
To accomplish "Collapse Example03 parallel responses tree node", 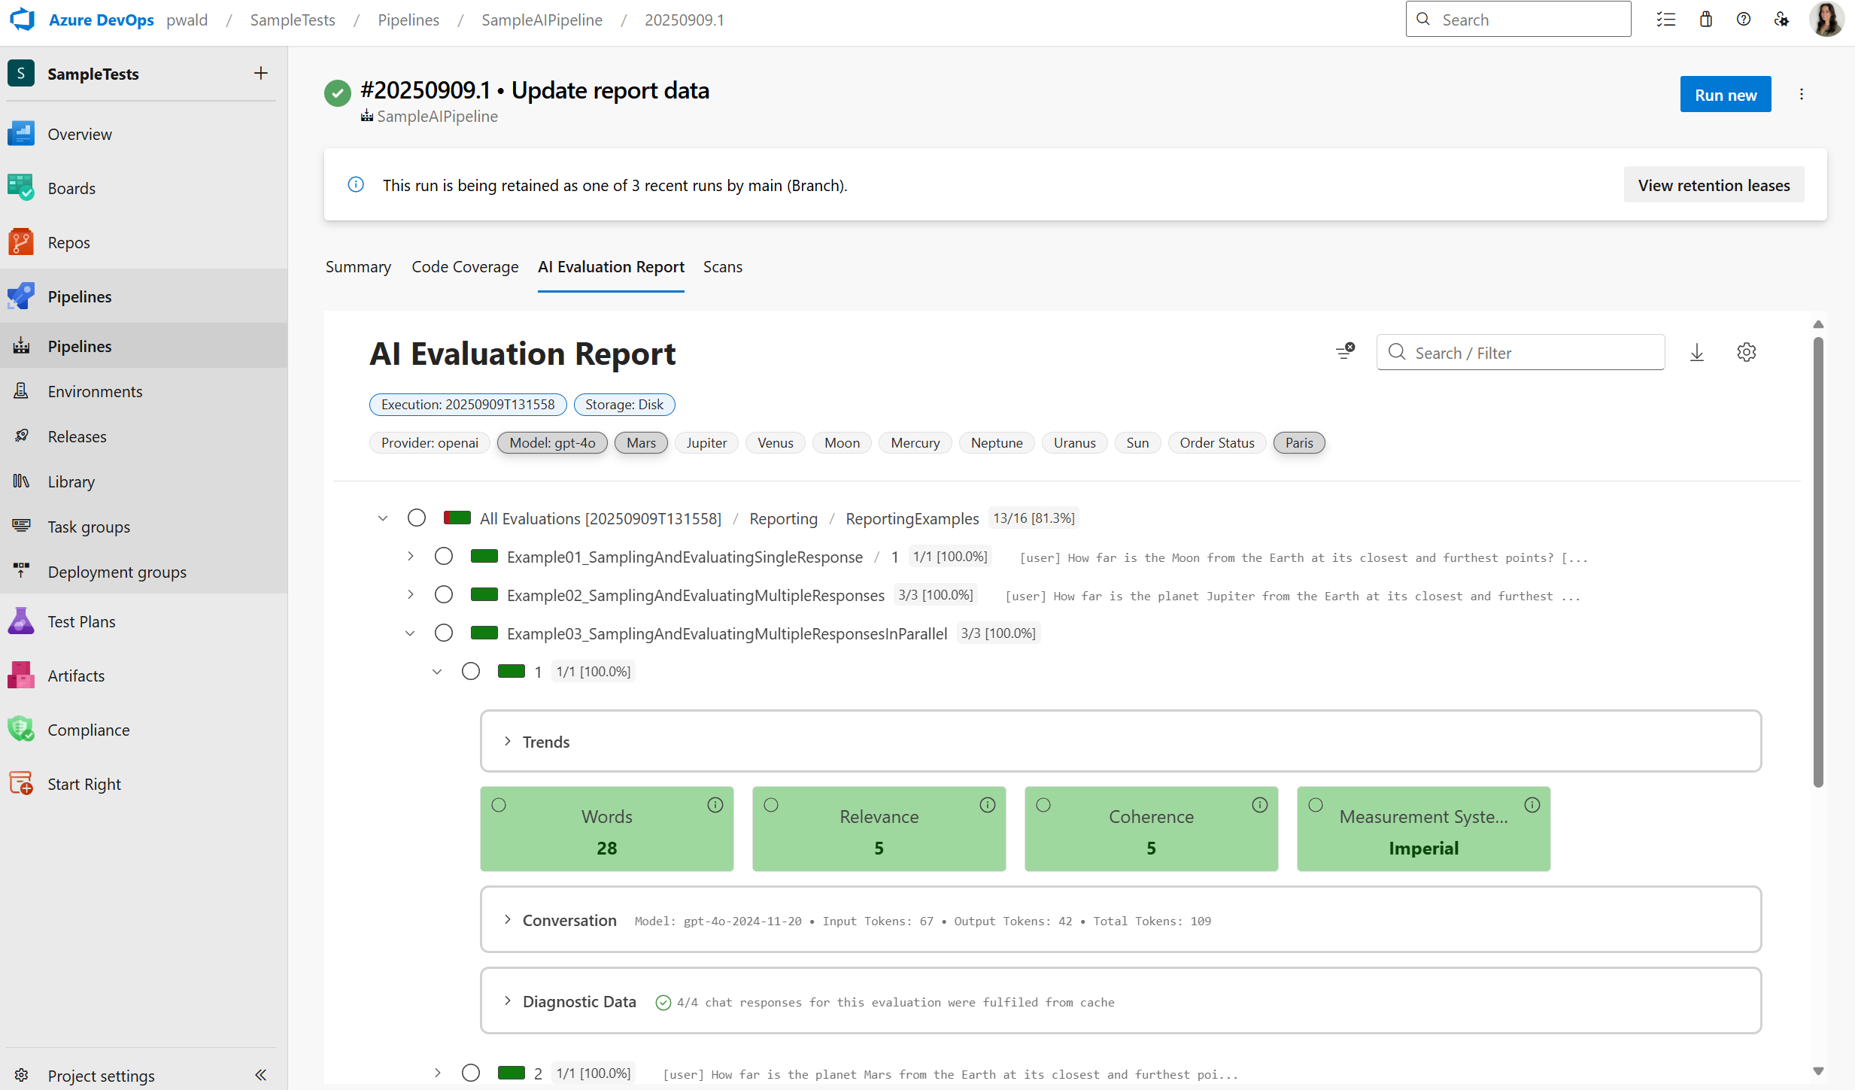I will click(x=410, y=633).
